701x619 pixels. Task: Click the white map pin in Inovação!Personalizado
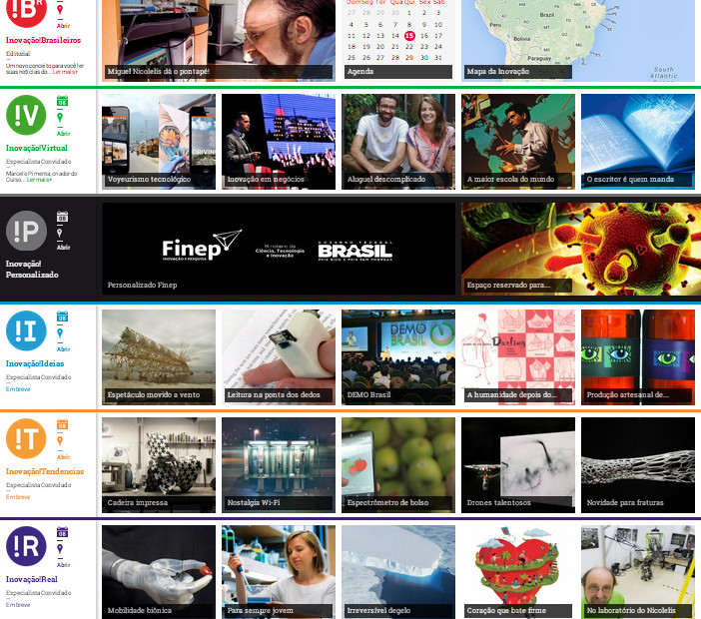60,233
